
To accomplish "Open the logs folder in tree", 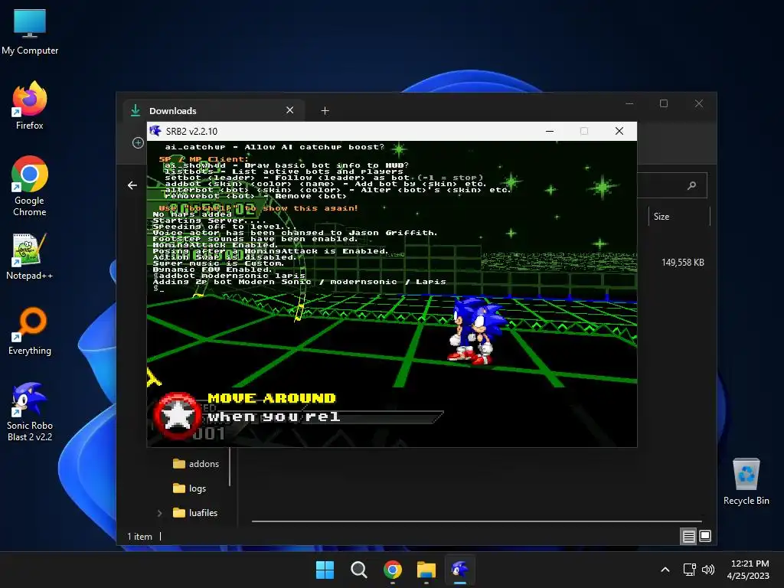I will click(190, 488).
